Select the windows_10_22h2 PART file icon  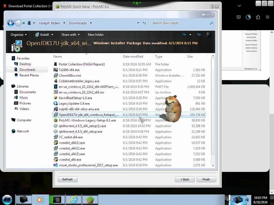click(x=55, y=86)
